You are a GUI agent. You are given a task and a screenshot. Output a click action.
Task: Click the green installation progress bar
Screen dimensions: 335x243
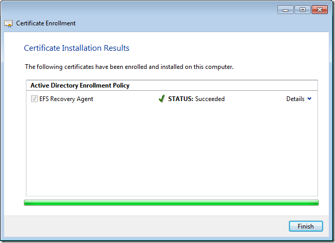(x=171, y=203)
